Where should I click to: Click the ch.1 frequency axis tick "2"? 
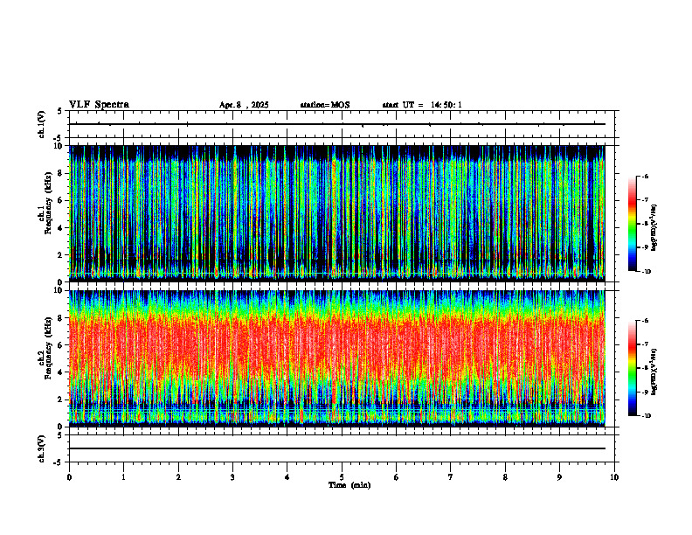coord(61,254)
